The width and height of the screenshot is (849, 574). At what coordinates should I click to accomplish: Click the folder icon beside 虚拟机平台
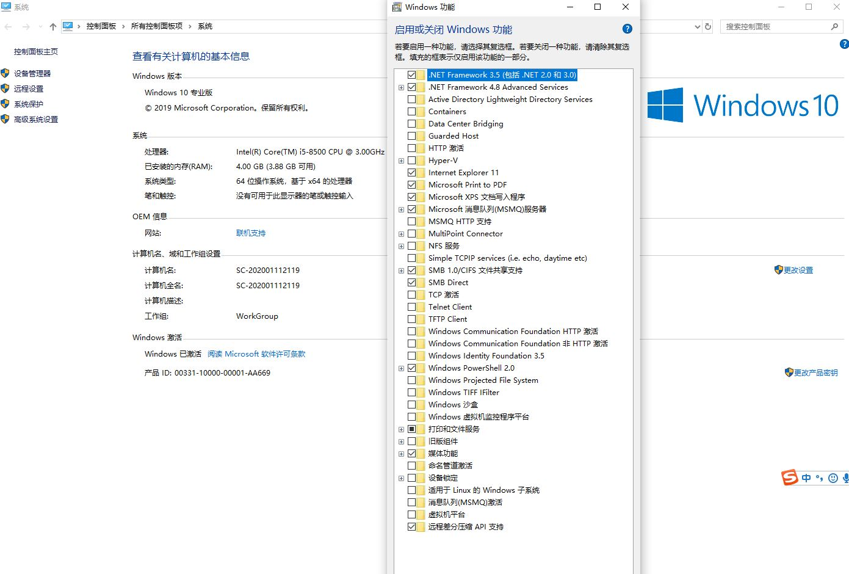pyautogui.click(x=421, y=515)
